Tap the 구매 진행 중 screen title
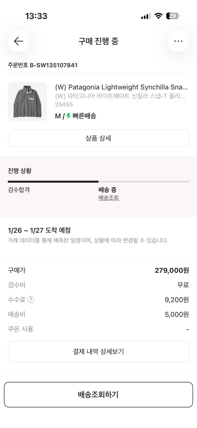This screenshot has height=428, width=197. click(98, 41)
